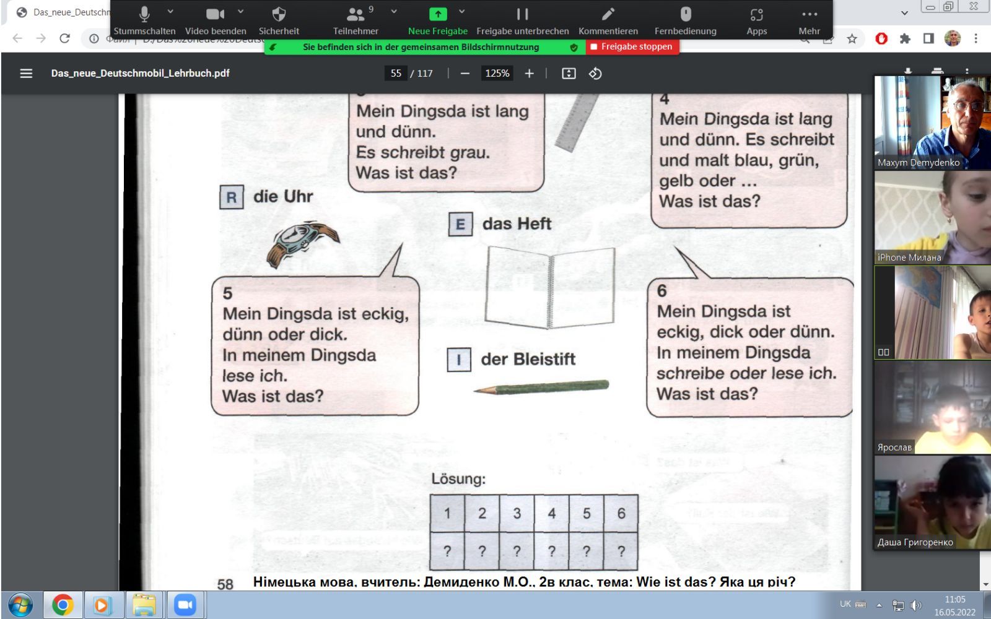The image size is (991, 619).
Task: Stop camera via Video beenden
Action: (215, 15)
